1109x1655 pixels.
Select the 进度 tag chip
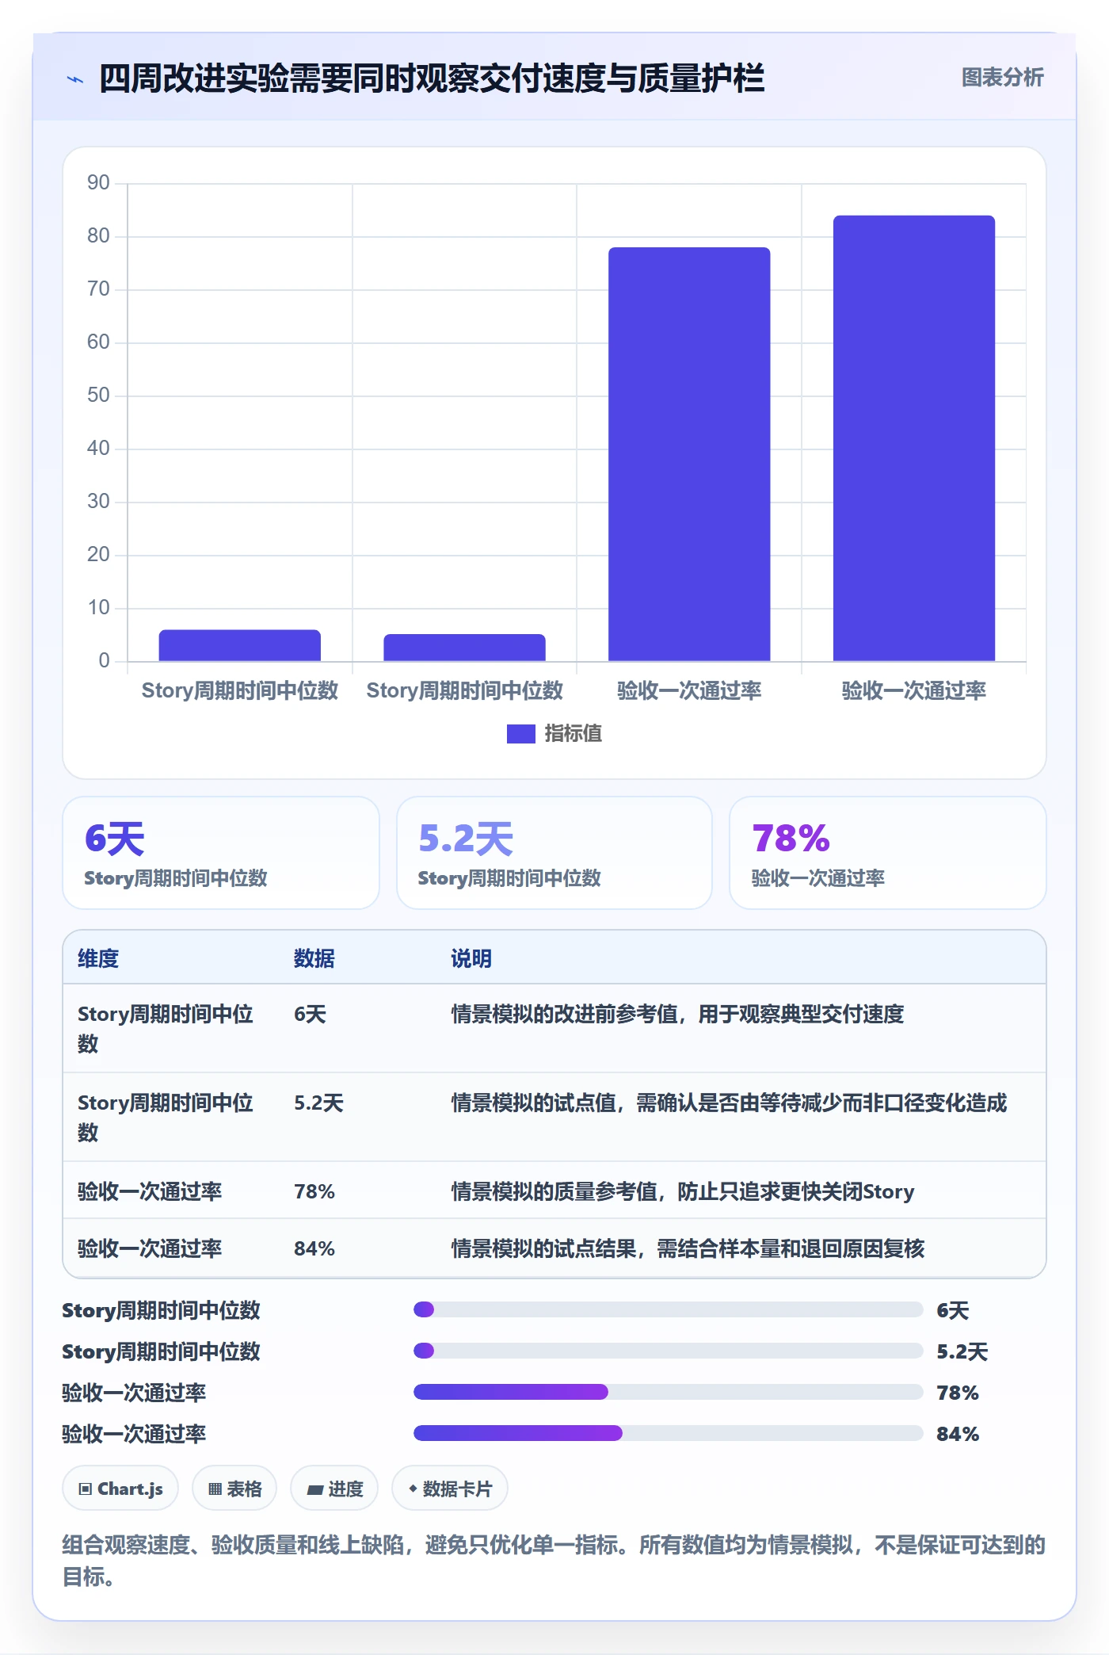(x=334, y=1489)
